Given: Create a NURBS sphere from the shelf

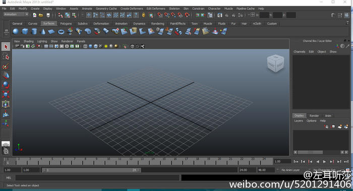Looking at the screenshot, I should tap(16, 31).
